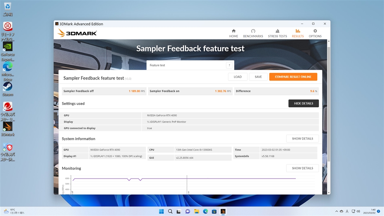Click the question mark help button

pyautogui.click(x=229, y=65)
